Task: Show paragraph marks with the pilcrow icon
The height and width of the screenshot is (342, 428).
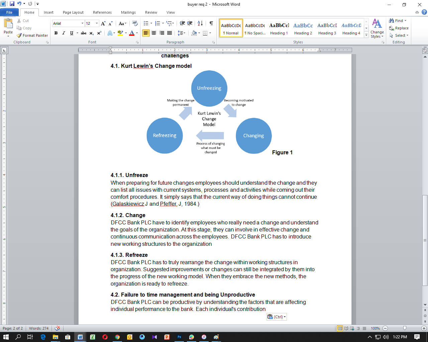Action: (211, 23)
